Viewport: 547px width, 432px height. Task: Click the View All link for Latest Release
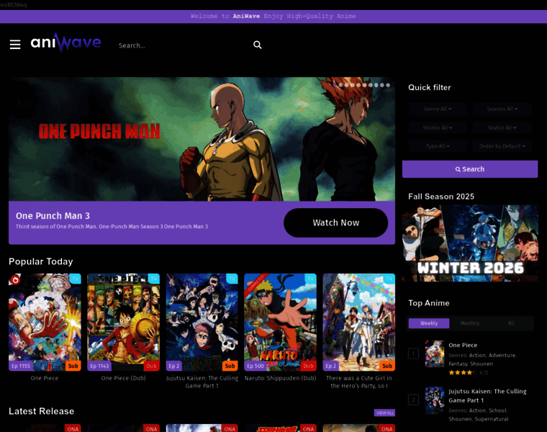pos(384,413)
